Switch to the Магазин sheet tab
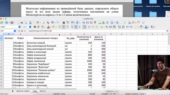Viewport: 170px width, 95px height. click(43, 91)
